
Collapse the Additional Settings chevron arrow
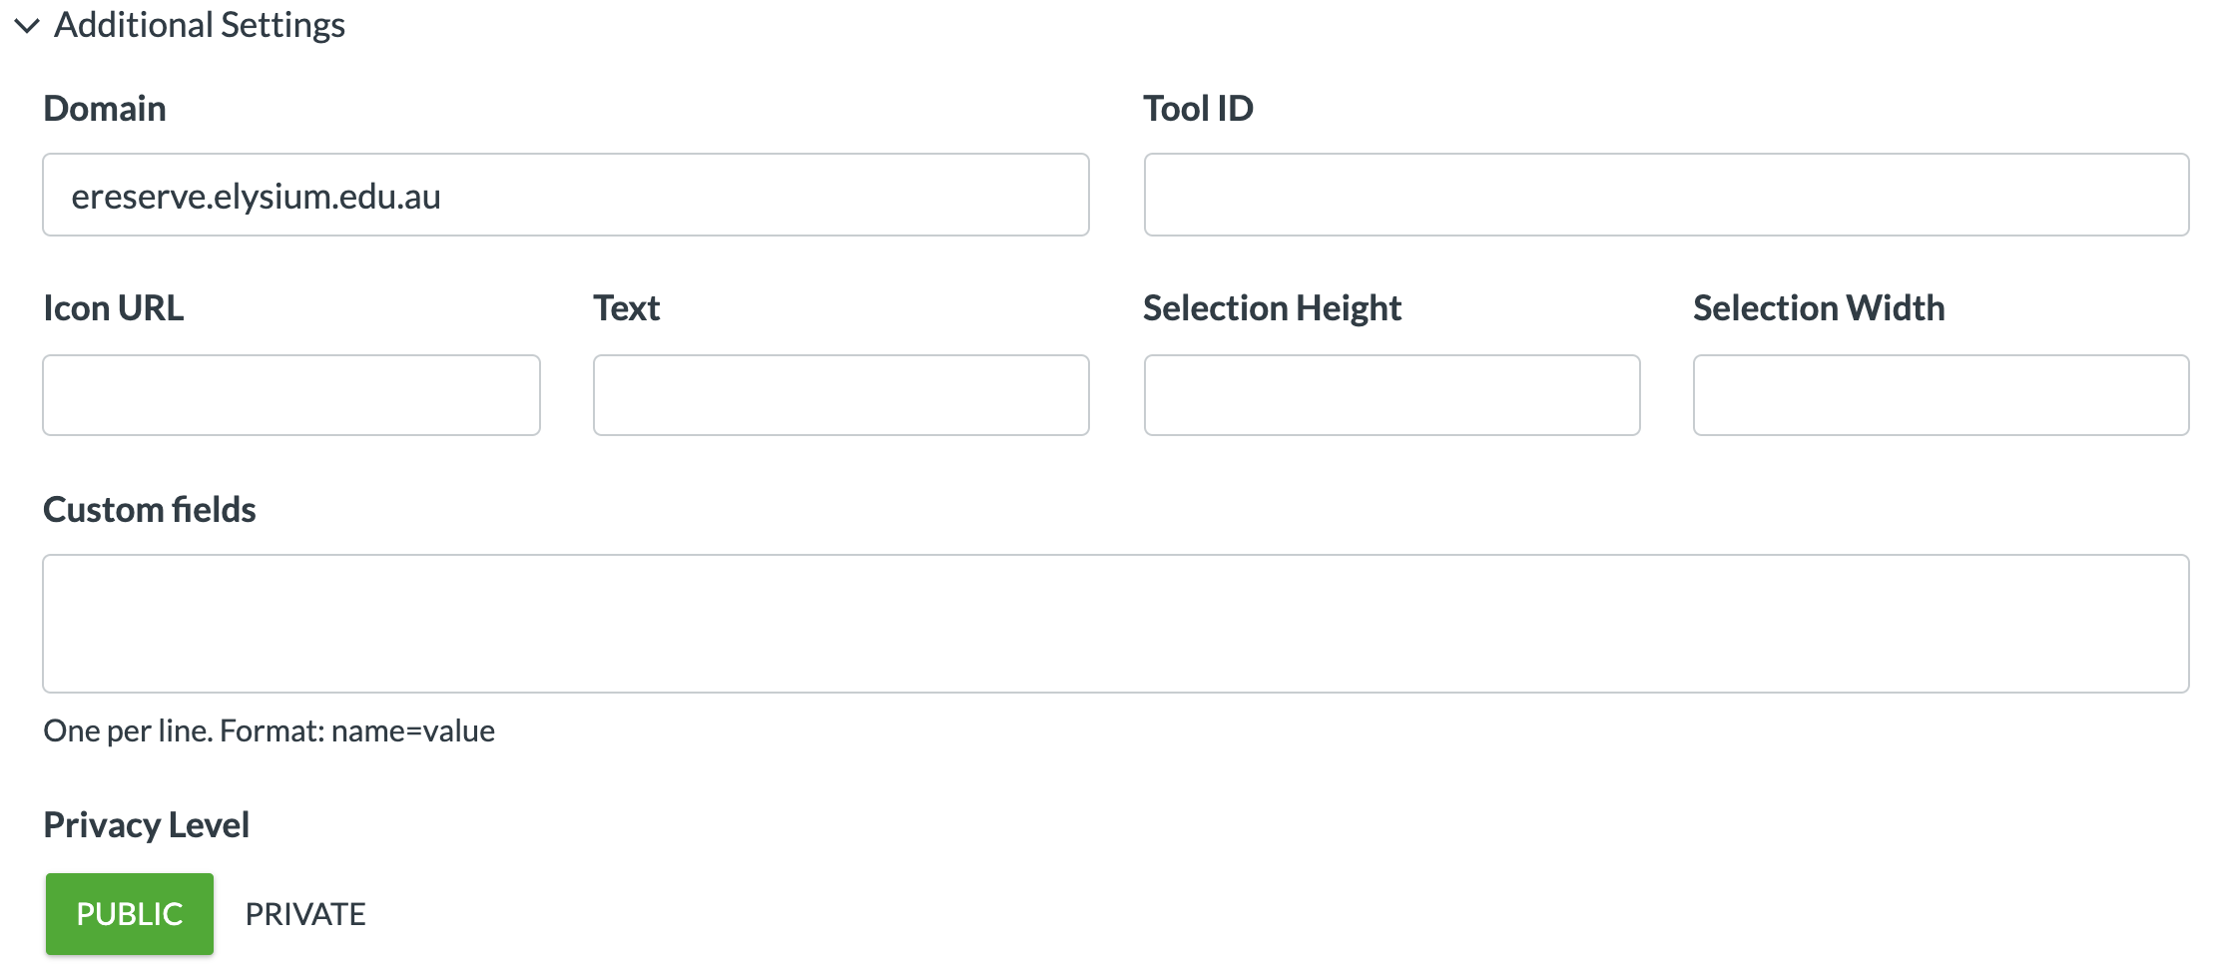[27, 26]
